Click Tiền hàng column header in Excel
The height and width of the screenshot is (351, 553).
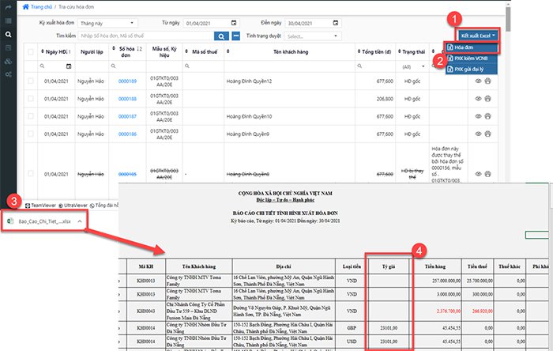point(435,266)
